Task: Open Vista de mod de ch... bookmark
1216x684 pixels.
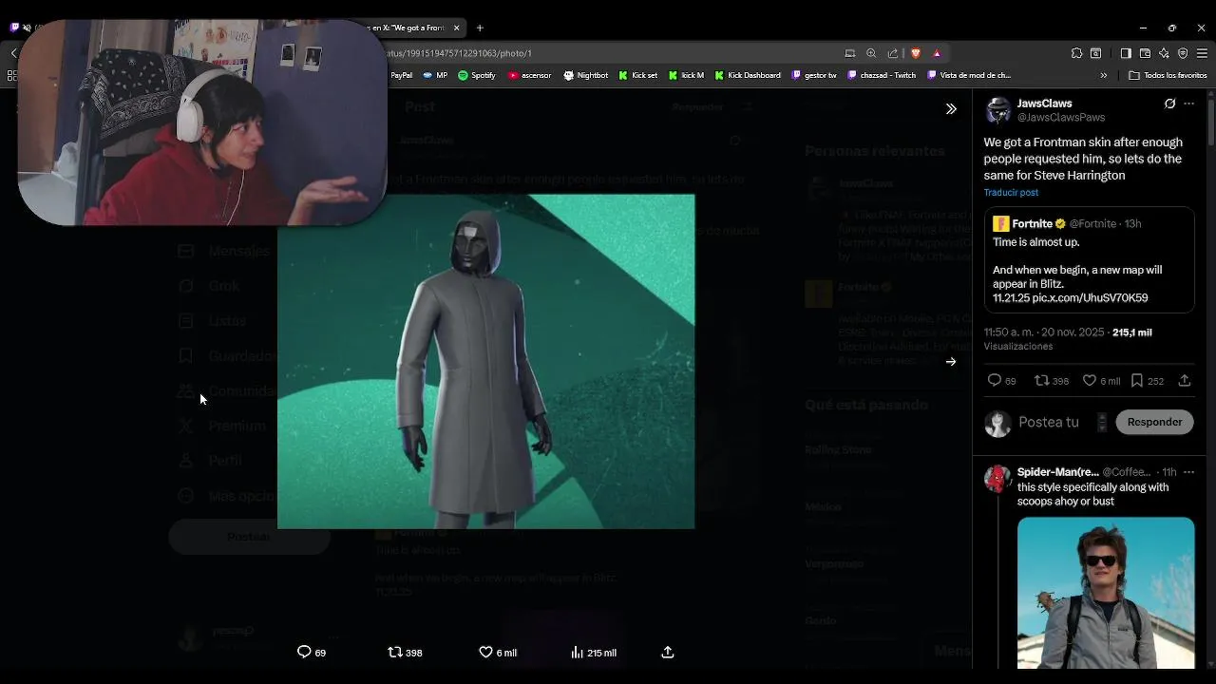Action: (x=968, y=75)
